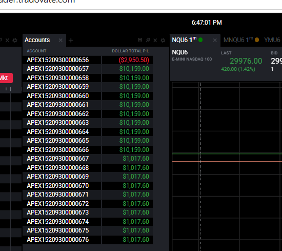The height and width of the screenshot is (251, 282).
Task: Select the NQU6 1m chart tab
Action: [184, 40]
